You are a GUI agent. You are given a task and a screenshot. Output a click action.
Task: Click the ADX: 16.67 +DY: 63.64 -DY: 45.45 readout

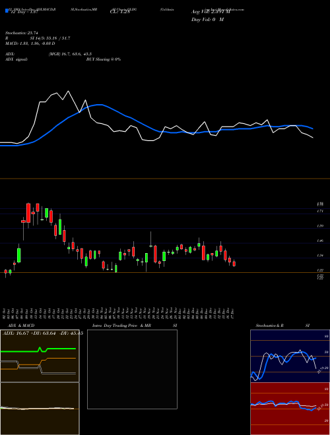coord(43,333)
